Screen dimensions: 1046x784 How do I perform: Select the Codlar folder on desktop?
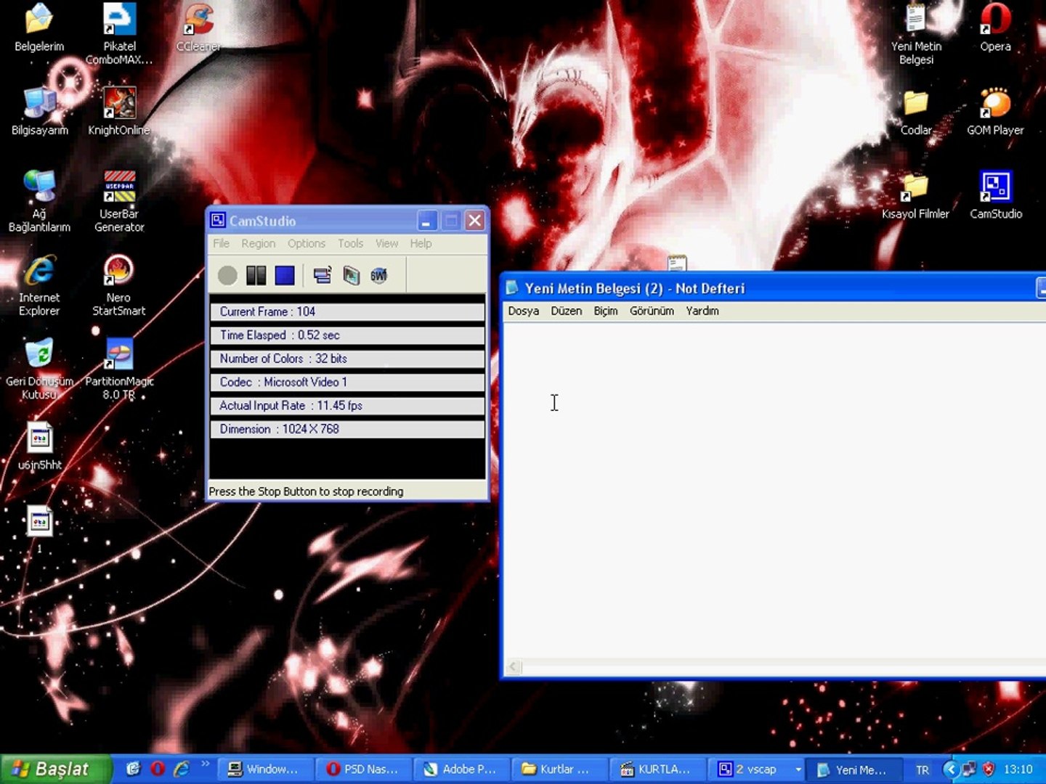coord(916,111)
